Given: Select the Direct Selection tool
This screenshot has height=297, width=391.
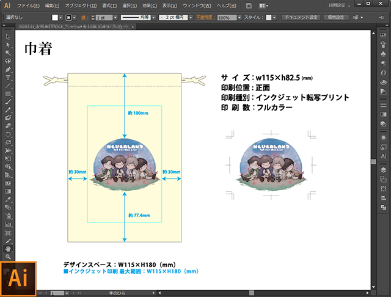Looking at the screenshot, I should click(8, 45).
